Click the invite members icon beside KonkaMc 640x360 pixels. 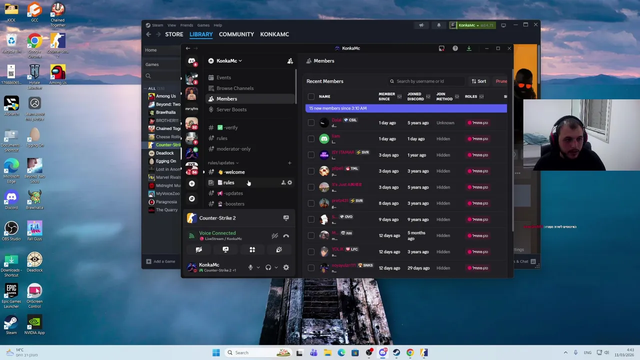click(290, 61)
